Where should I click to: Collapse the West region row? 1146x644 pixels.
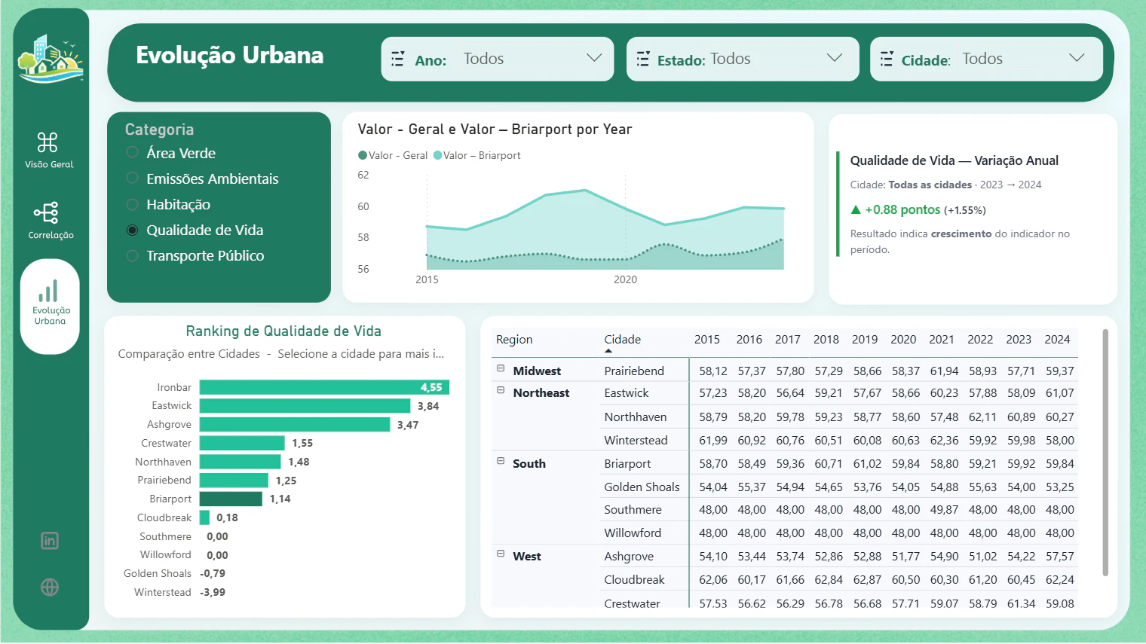click(x=501, y=554)
